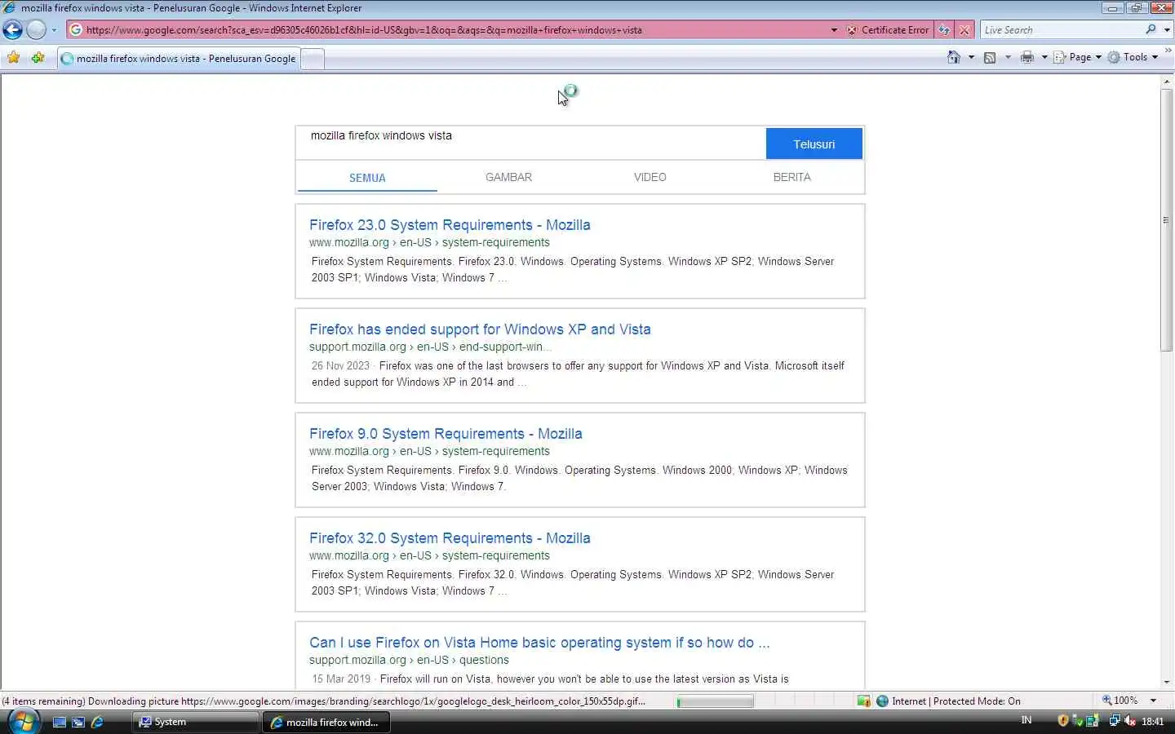Click the scrollbar up arrow
The width and height of the screenshot is (1175, 734).
pos(1166,82)
